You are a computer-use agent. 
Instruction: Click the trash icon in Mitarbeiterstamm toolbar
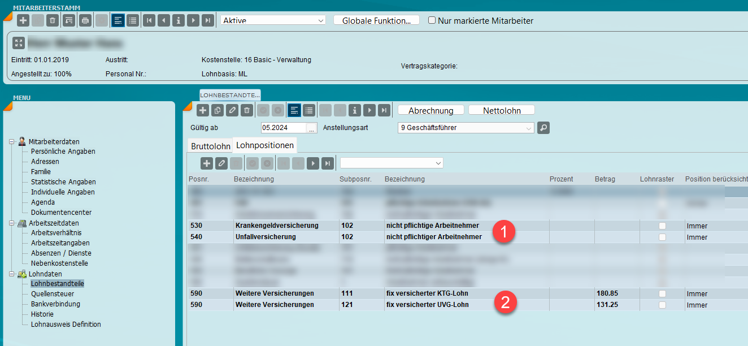[53, 20]
